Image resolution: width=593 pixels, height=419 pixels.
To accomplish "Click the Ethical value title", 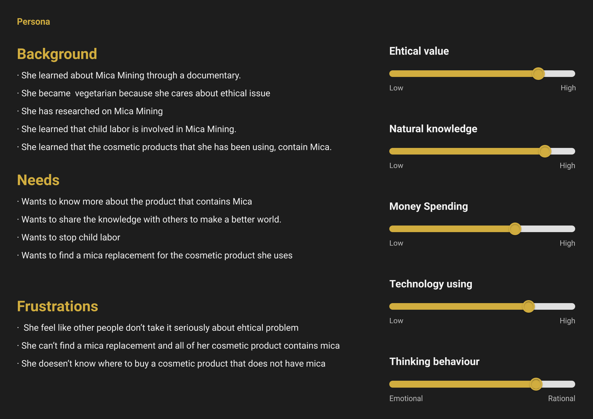I will (x=419, y=51).
